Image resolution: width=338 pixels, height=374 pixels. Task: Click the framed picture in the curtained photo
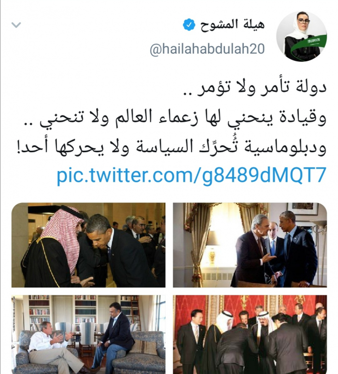pyautogui.click(x=303, y=209)
